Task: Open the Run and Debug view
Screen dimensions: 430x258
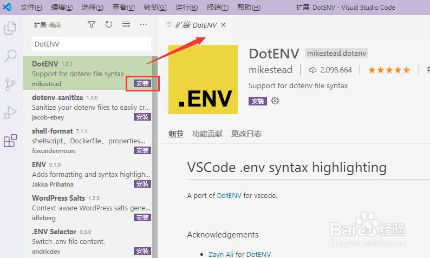Action: click(10, 113)
